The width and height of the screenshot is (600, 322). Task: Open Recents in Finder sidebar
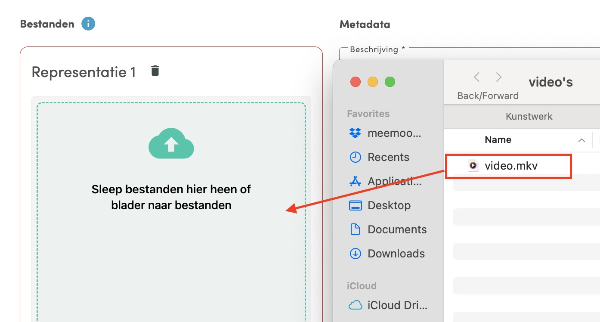click(379, 157)
